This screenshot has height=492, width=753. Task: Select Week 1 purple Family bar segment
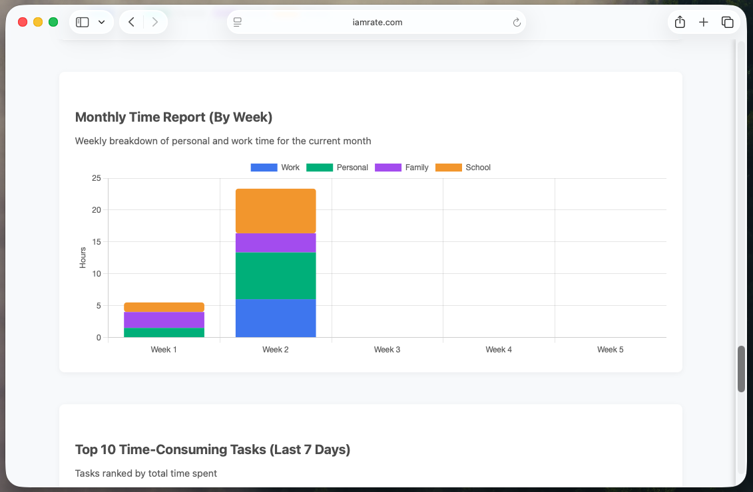(164, 320)
